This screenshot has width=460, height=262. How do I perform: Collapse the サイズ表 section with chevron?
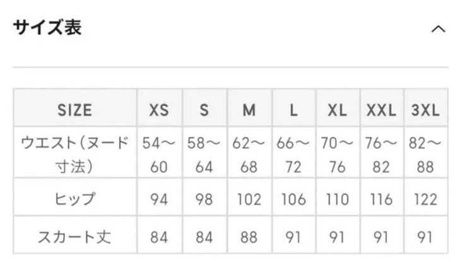point(438,30)
